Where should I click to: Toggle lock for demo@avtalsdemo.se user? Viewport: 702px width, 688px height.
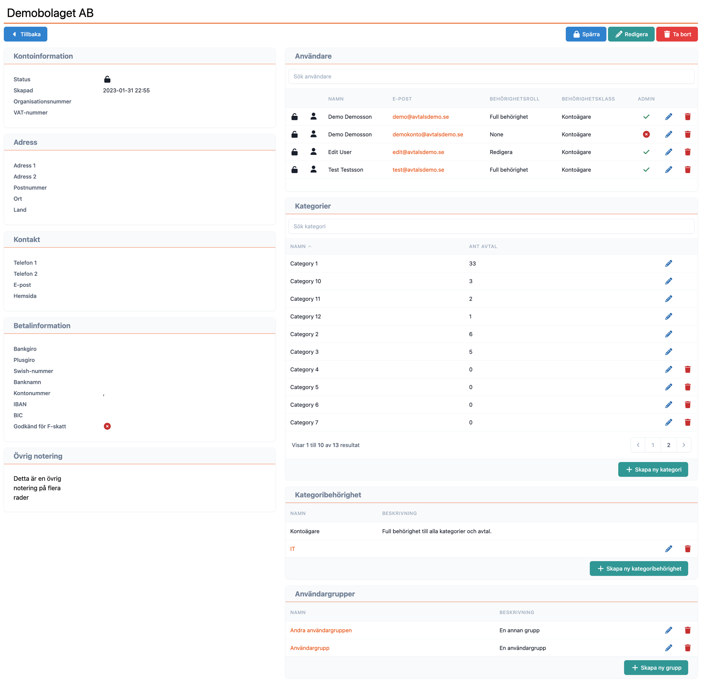click(294, 117)
